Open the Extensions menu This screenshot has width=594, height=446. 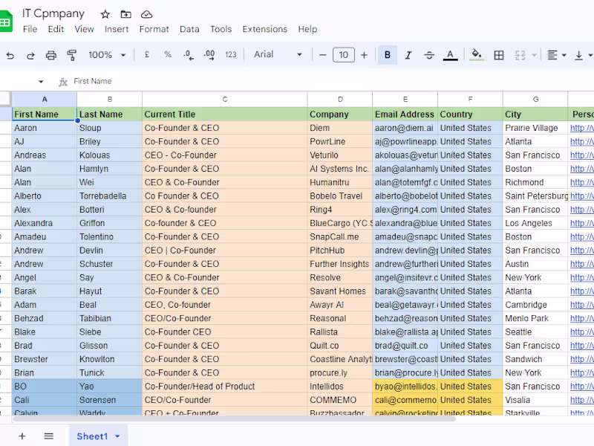coord(264,29)
